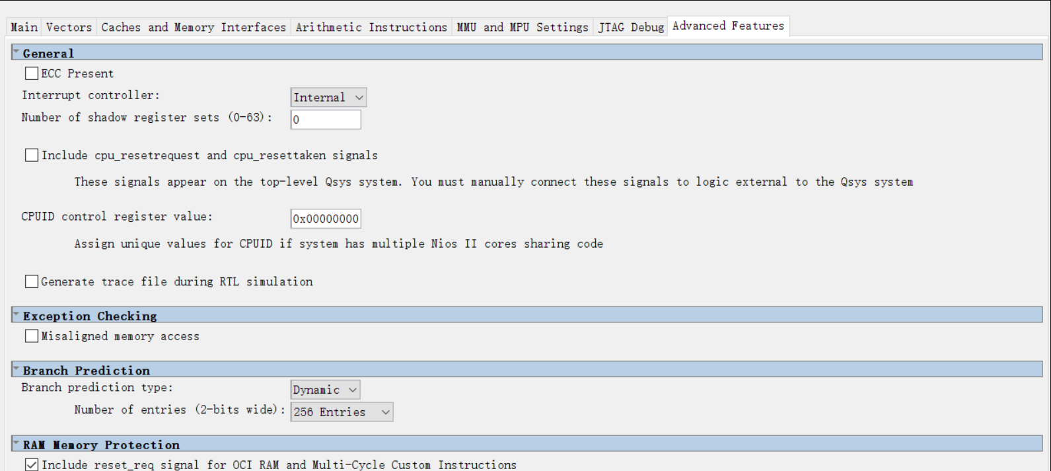Open the Interrupt controller dropdown
The image size is (1051, 471).
click(328, 98)
